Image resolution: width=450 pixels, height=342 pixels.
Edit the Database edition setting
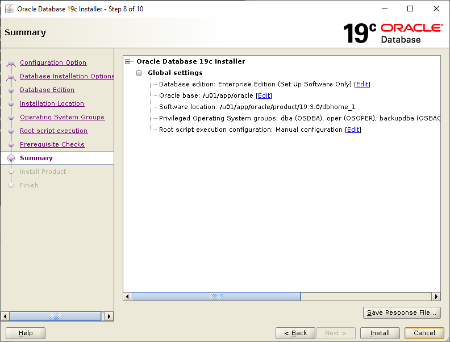tap(362, 84)
